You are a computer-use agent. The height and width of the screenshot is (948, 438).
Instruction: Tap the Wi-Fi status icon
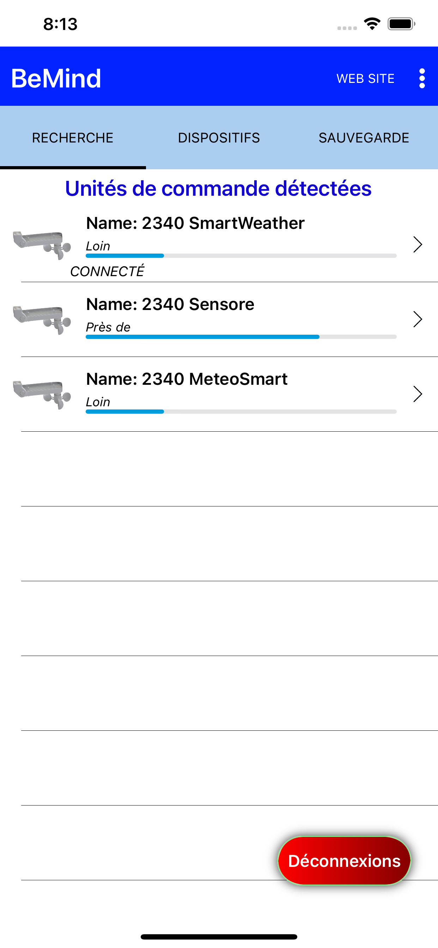coord(372,24)
